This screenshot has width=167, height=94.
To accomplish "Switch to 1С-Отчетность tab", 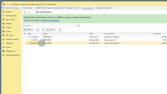I will [27, 8].
